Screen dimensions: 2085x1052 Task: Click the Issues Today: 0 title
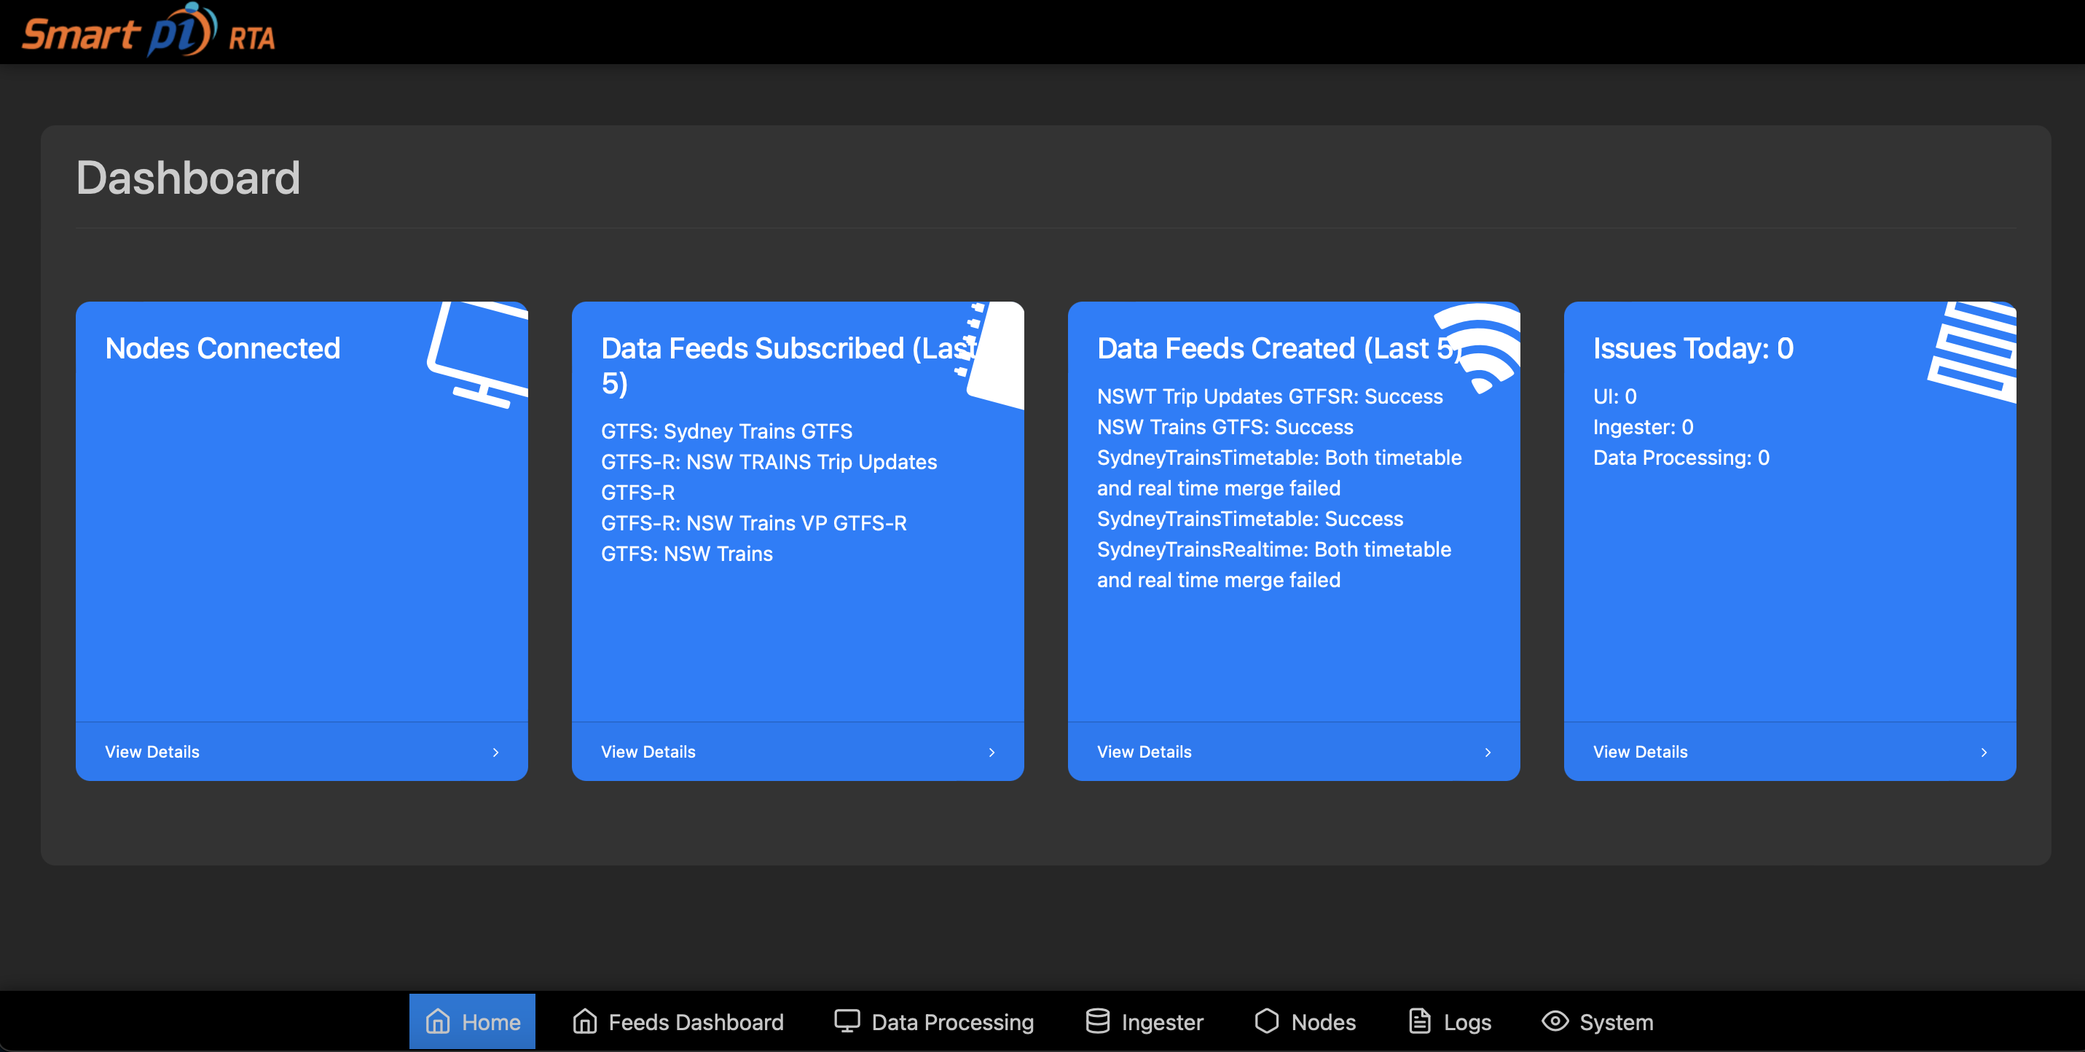pos(1693,349)
